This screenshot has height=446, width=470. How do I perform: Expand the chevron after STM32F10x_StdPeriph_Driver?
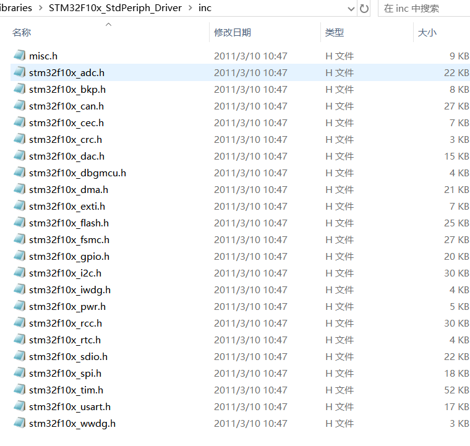[190, 8]
